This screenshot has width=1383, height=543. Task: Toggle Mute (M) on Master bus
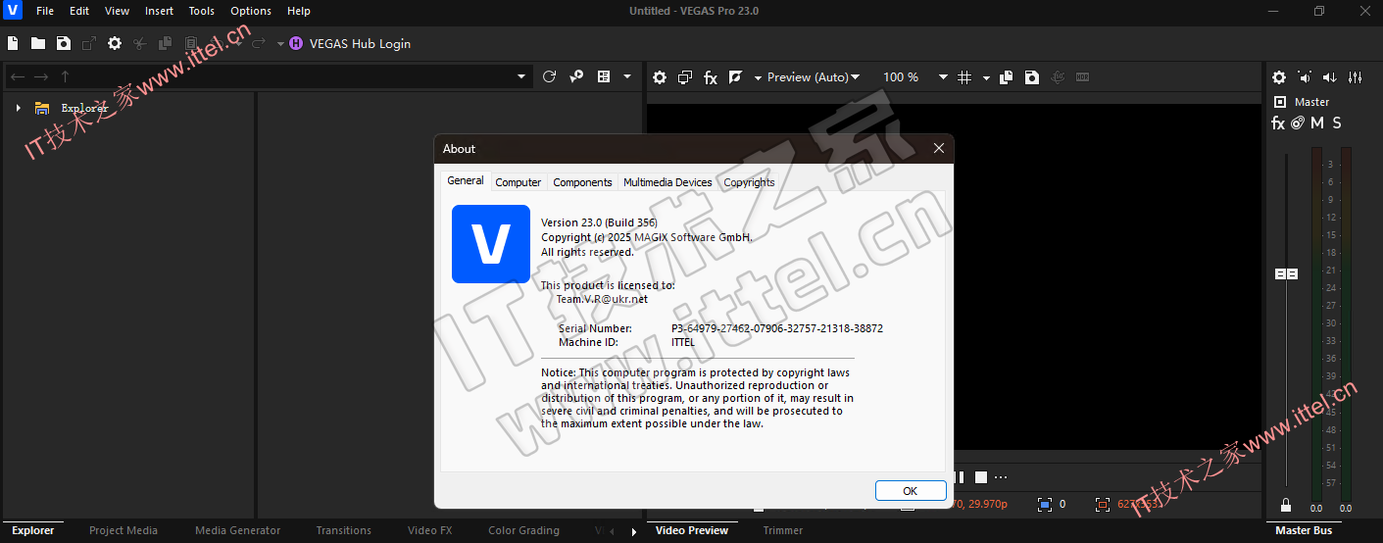tap(1317, 123)
